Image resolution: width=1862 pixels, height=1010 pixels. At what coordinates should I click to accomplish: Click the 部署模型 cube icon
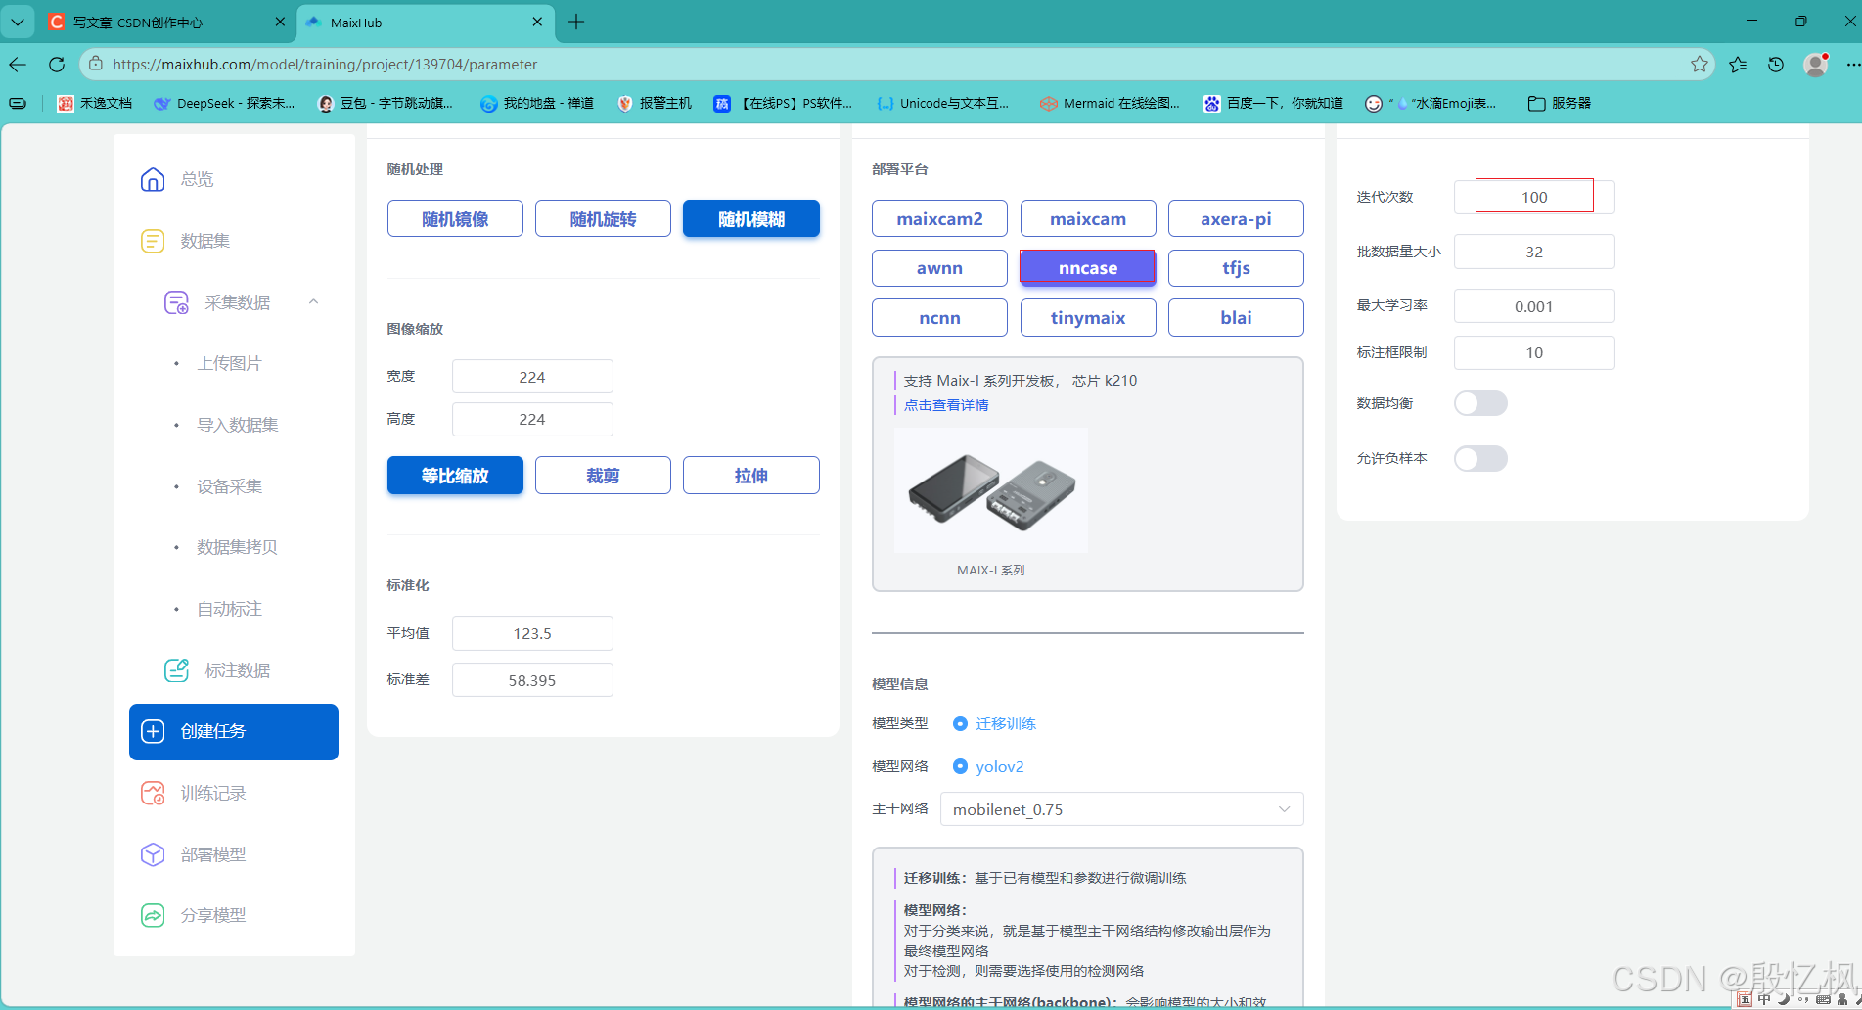pos(153,854)
